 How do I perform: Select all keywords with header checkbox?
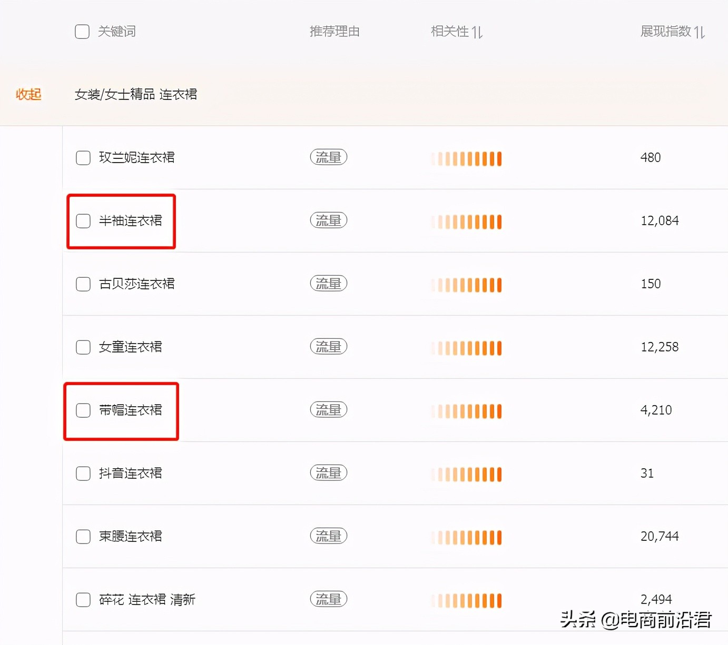tap(82, 32)
